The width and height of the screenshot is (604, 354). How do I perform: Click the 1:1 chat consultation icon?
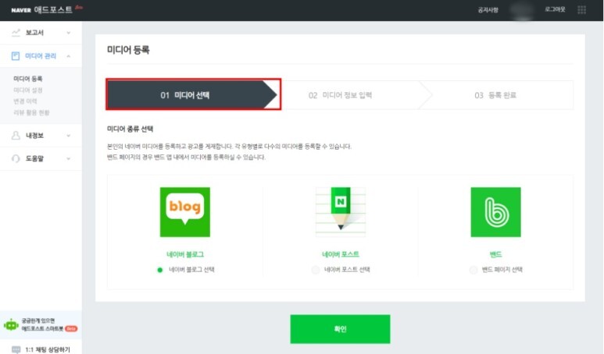coord(16,349)
